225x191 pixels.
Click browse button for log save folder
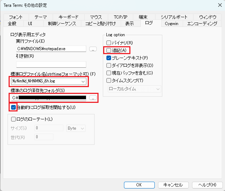coord(93,97)
